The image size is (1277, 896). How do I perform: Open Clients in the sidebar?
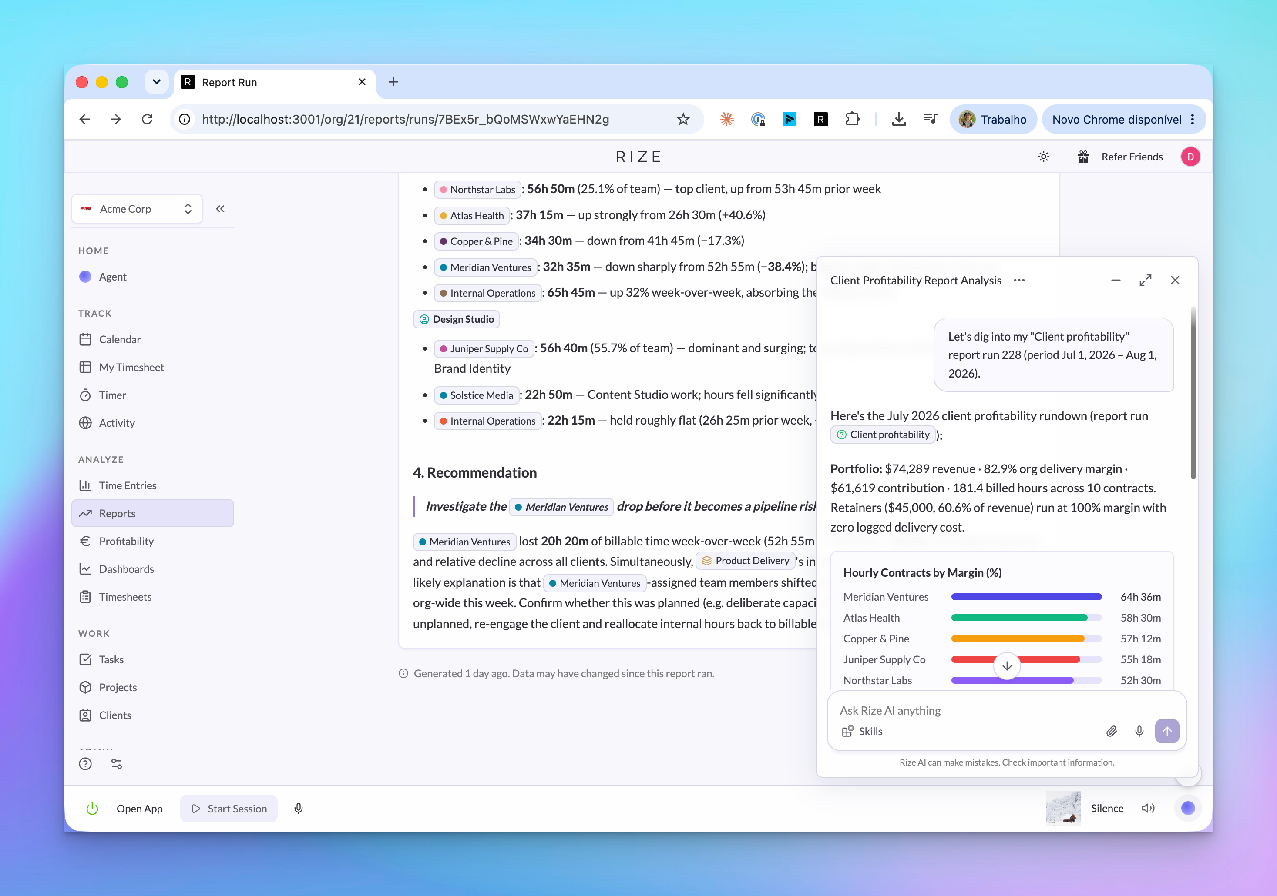click(152, 715)
